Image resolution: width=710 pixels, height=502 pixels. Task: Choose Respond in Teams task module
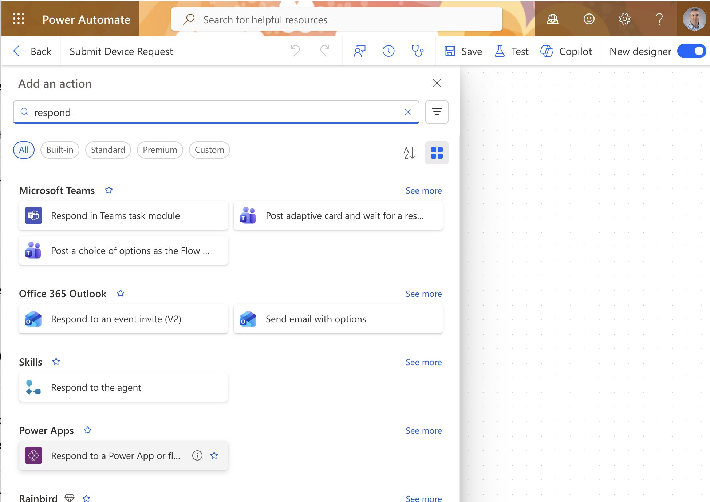[123, 215]
